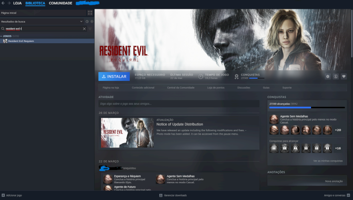
Task: Open the BIBLIOTECA menu
Action: (35, 3)
